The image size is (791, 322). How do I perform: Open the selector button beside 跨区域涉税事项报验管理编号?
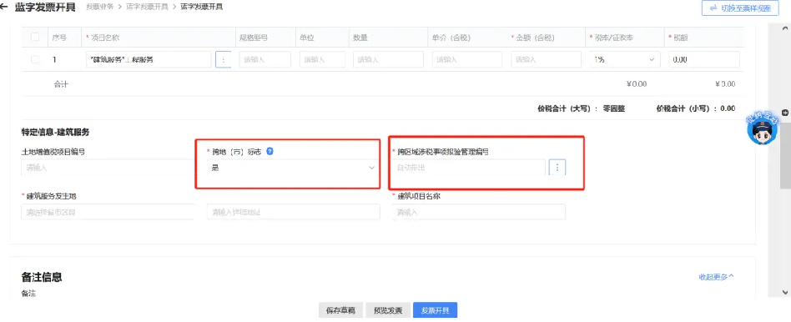(557, 168)
